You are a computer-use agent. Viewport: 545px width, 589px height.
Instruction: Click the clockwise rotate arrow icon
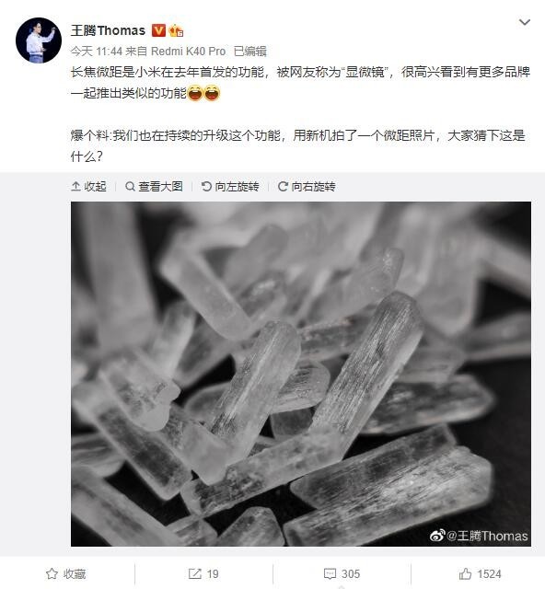click(283, 186)
